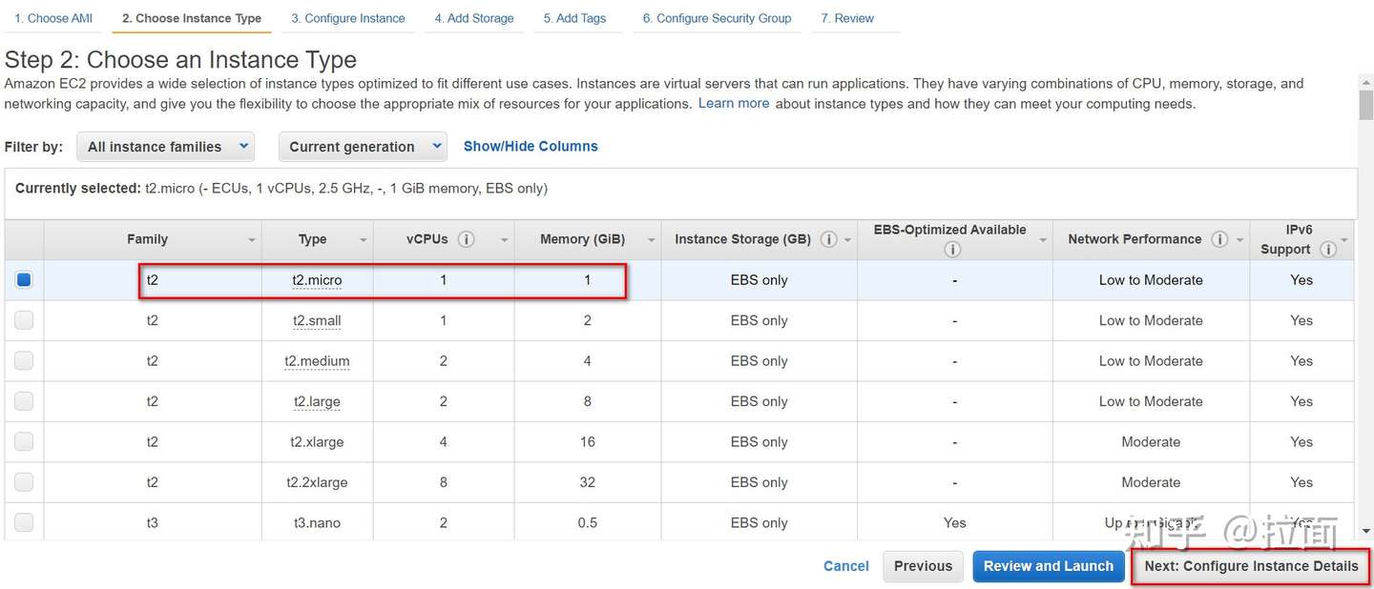1374x589 pixels.
Task: Open the All instance families filter dropdown
Action: 165,147
